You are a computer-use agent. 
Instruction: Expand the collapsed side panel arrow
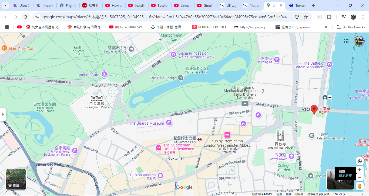(x=3, y=114)
